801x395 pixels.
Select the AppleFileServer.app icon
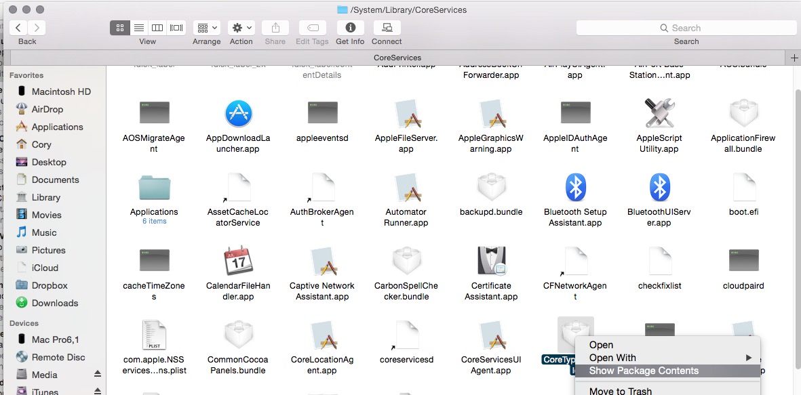[407, 113]
